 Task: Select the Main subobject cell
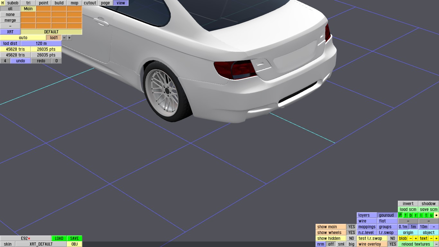(x=28, y=9)
